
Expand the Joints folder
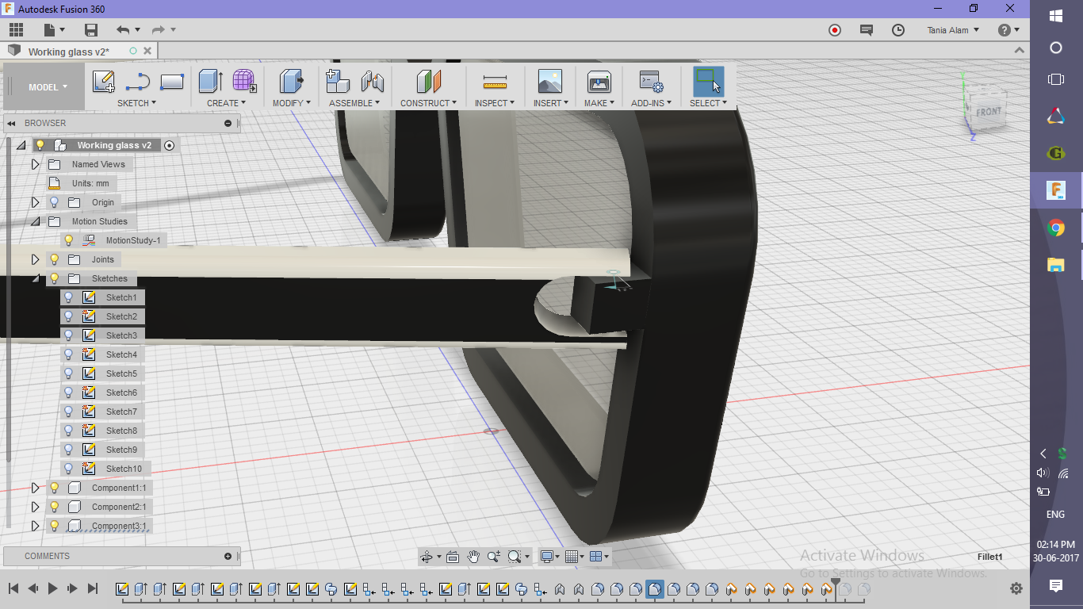[x=35, y=259]
